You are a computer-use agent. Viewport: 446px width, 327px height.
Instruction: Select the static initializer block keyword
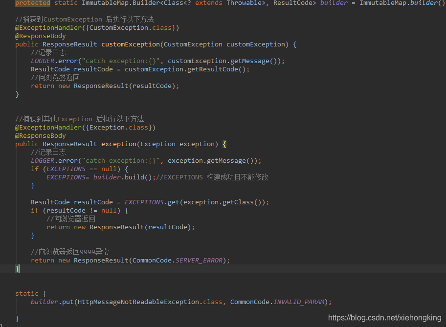[27, 293]
